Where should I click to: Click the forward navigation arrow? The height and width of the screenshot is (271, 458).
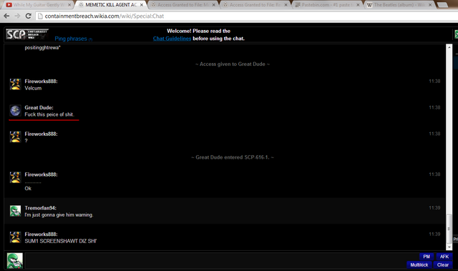click(x=17, y=16)
